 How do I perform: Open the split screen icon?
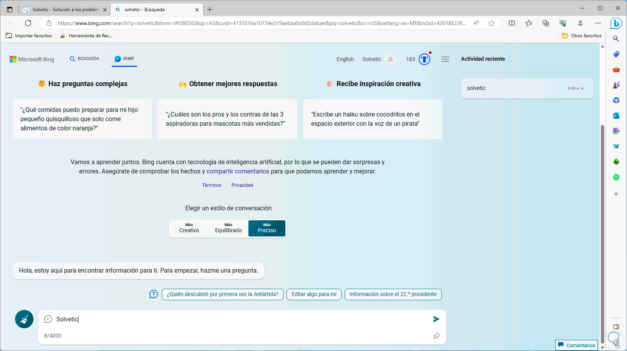(512, 23)
